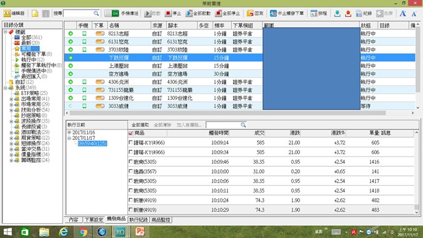Check 新唐(4919) checkbox at 10:10:24
Viewport: 423px width, 238px height.
point(131,200)
